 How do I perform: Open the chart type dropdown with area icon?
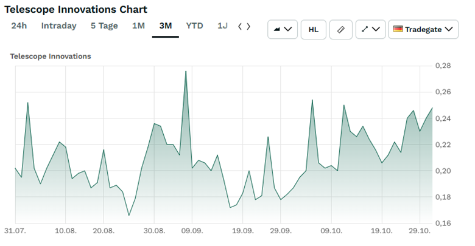(283, 29)
